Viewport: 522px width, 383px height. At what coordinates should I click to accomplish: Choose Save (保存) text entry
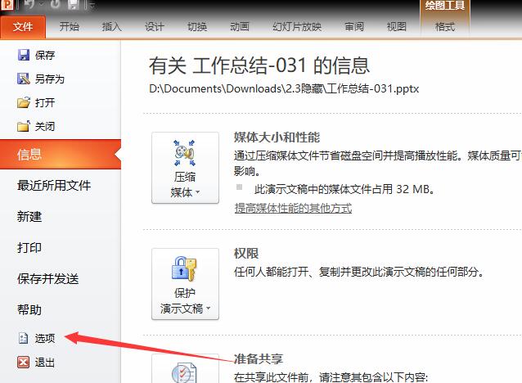45,56
